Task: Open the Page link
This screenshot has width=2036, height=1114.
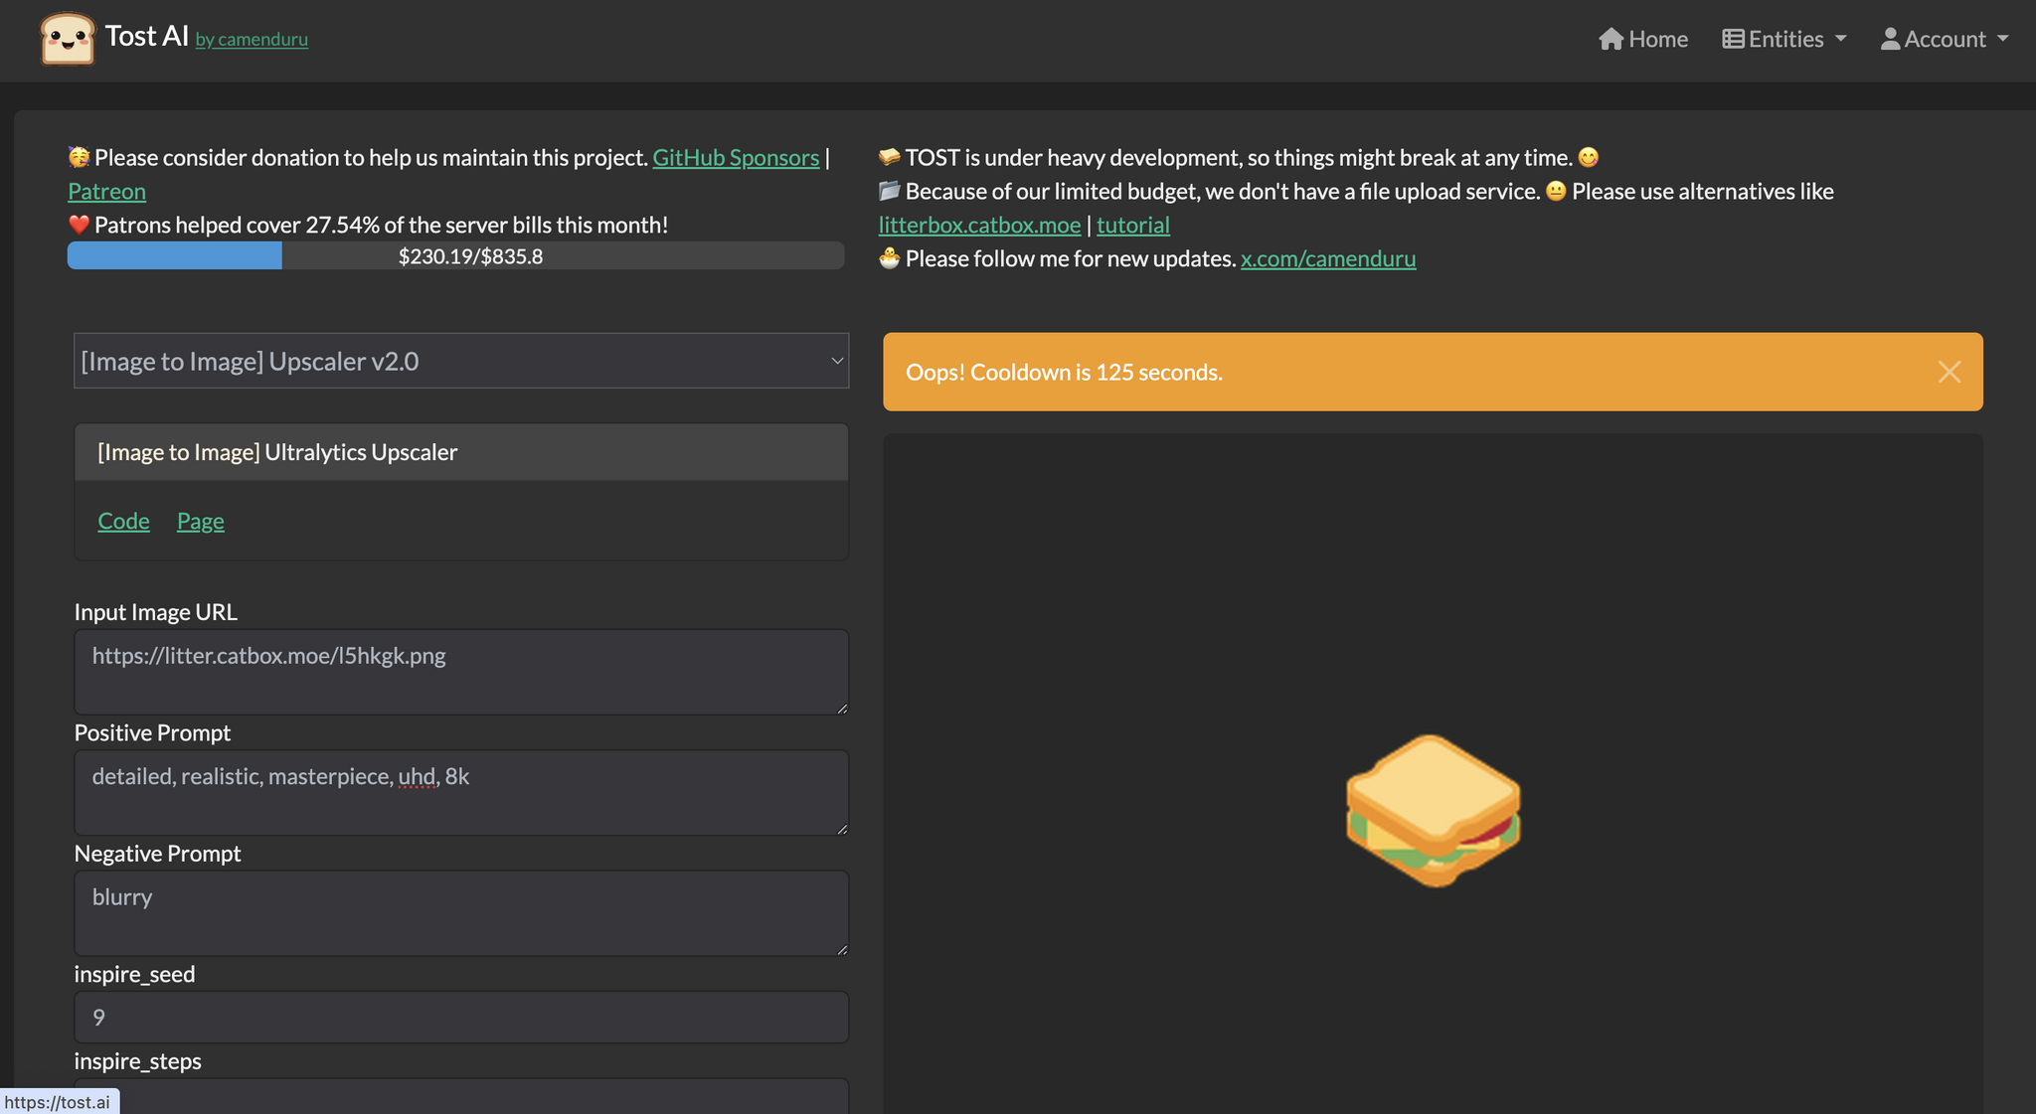Action: (200, 521)
